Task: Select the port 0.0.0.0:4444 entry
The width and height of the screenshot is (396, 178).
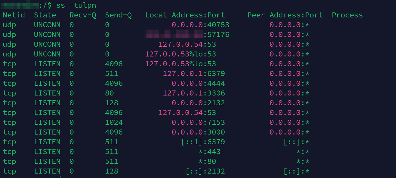Action: tap(199, 83)
